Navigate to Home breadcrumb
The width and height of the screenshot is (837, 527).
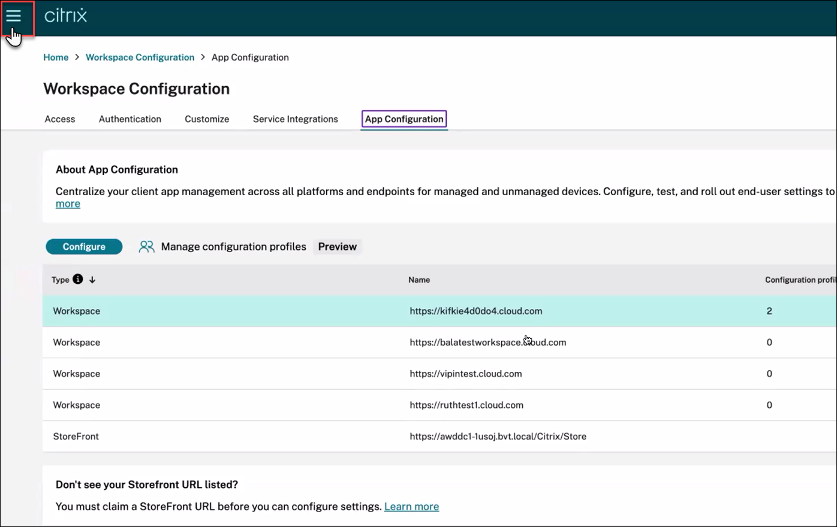56,57
